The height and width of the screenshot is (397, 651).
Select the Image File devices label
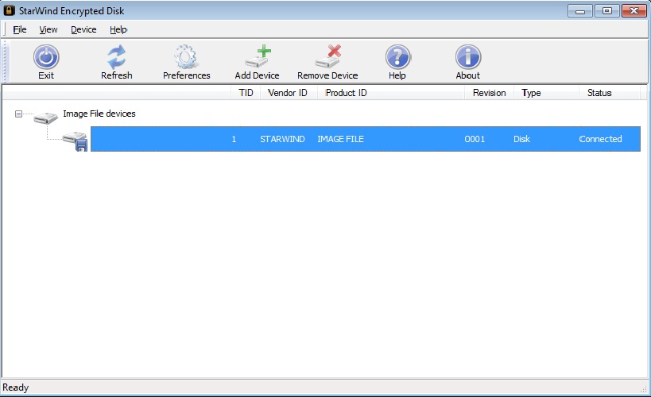click(99, 114)
